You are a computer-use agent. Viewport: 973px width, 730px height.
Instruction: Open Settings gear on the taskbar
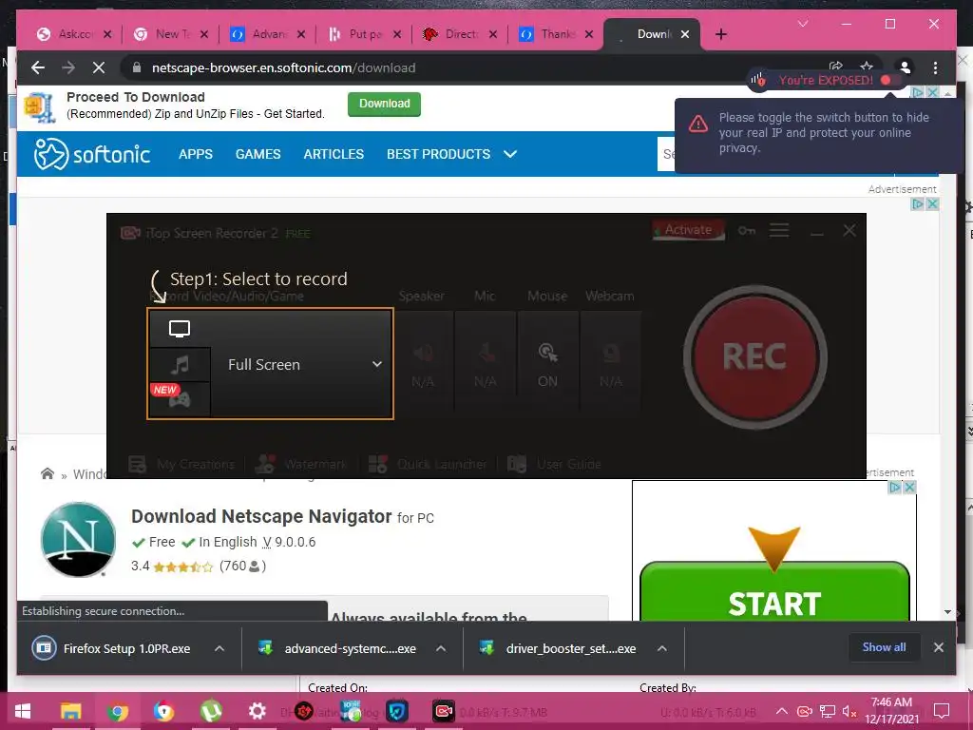(x=257, y=711)
